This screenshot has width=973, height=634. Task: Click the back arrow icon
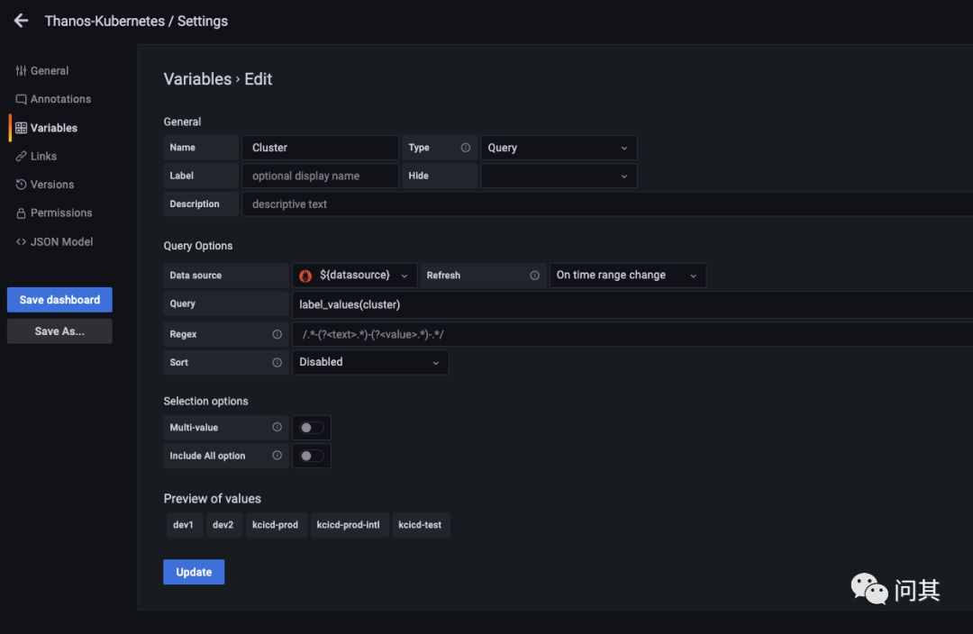(x=21, y=21)
